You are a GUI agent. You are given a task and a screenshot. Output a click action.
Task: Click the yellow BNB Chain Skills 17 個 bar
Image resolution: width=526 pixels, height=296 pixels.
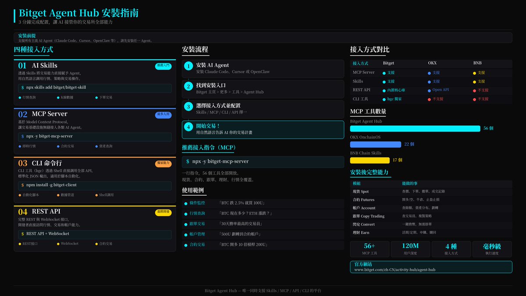(x=370, y=160)
